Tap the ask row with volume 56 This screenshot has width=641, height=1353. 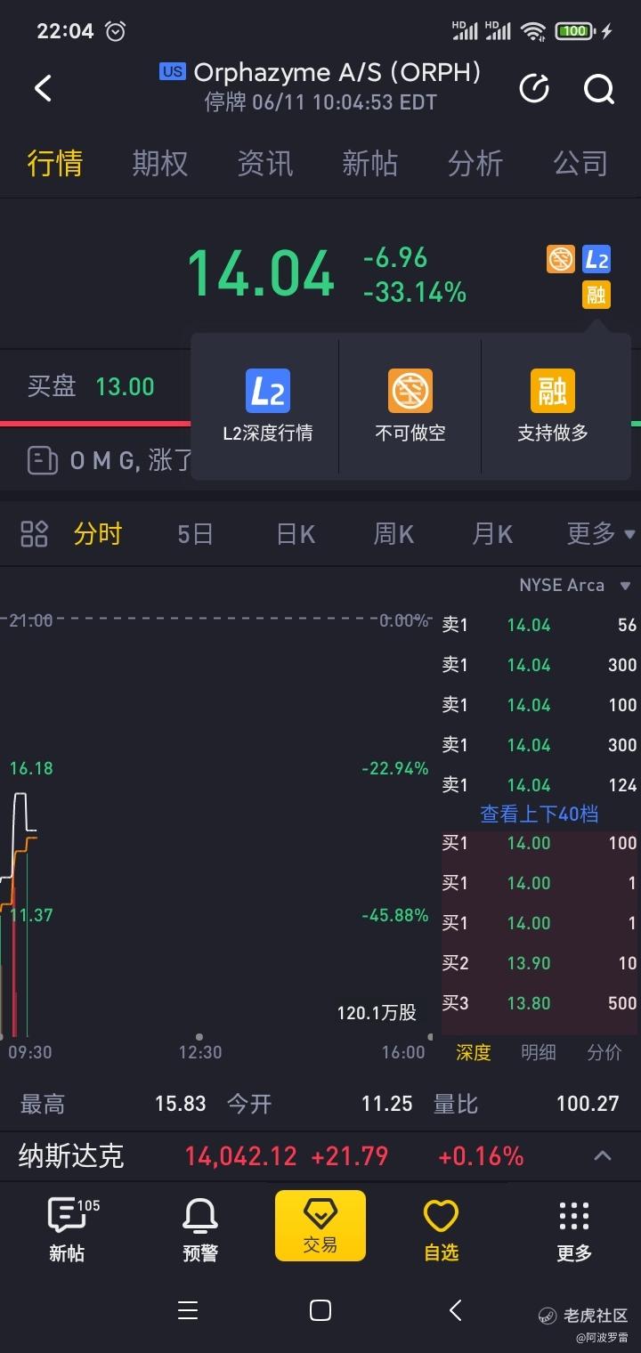click(x=540, y=625)
